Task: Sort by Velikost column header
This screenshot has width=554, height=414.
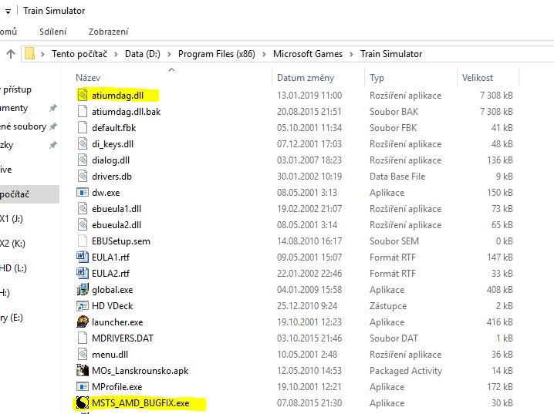Action: [478, 78]
